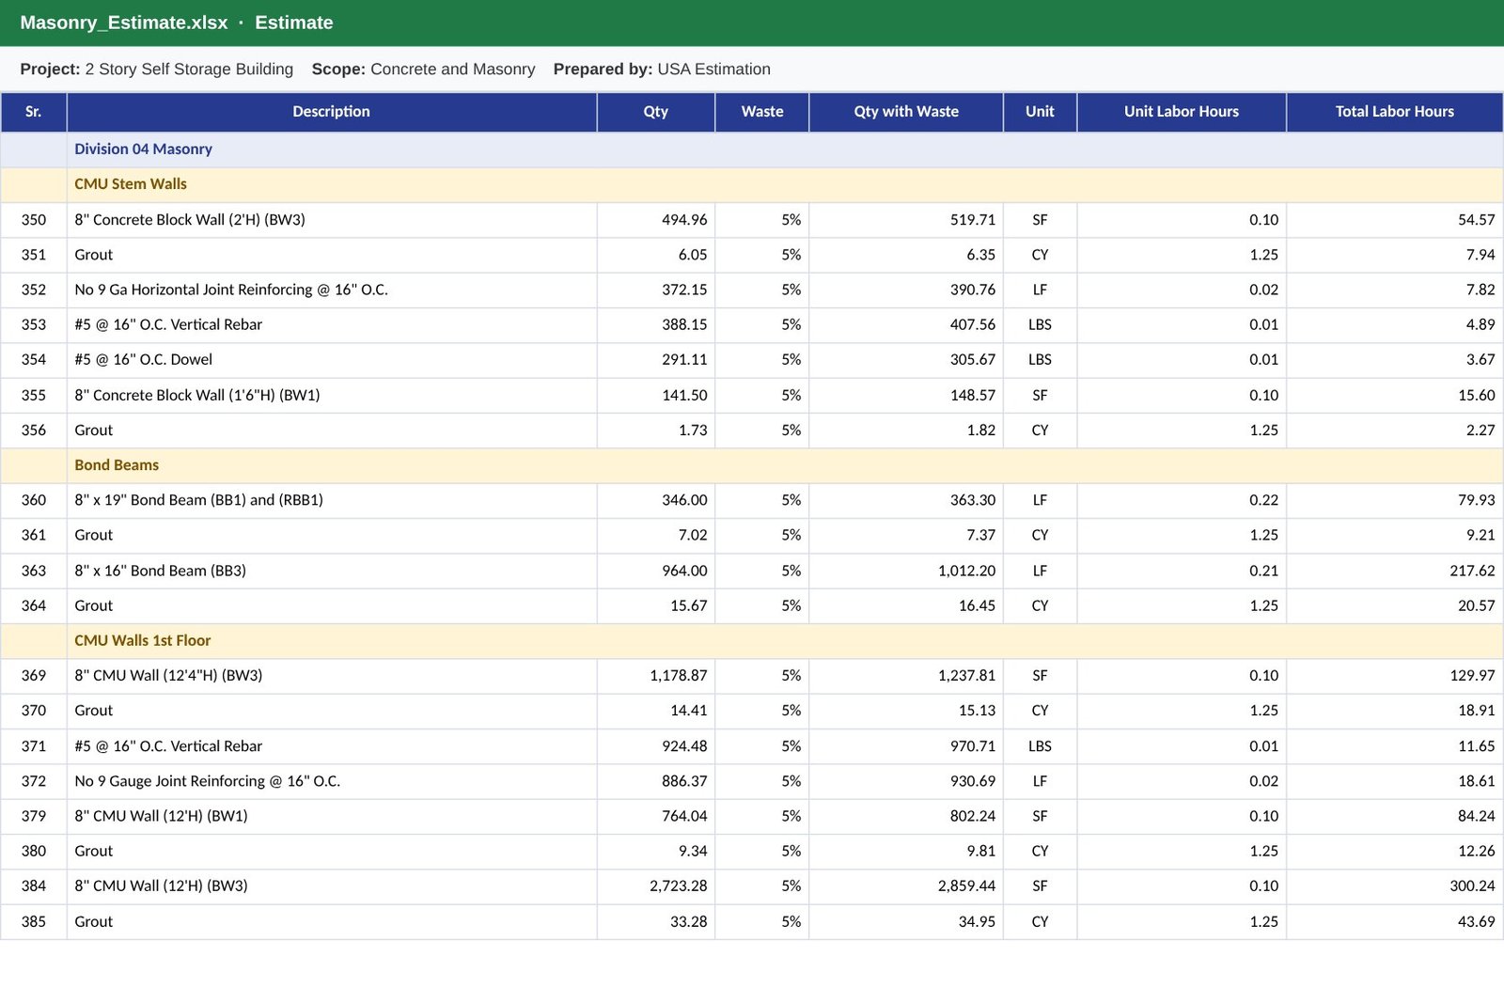Click 8" CMU Wall (12'H) (BW3) row 384
Image resolution: width=1504 pixels, height=1003 pixels.
point(332,886)
